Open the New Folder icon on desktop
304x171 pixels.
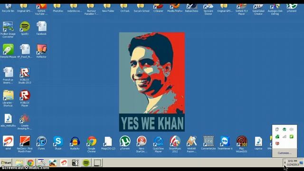pos(108,8)
